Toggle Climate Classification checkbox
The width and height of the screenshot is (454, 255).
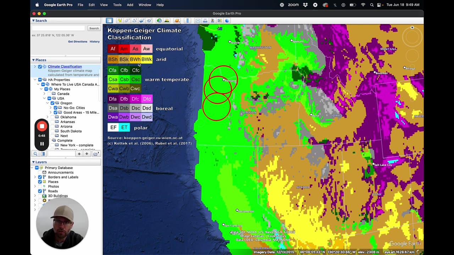tap(40, 67)
